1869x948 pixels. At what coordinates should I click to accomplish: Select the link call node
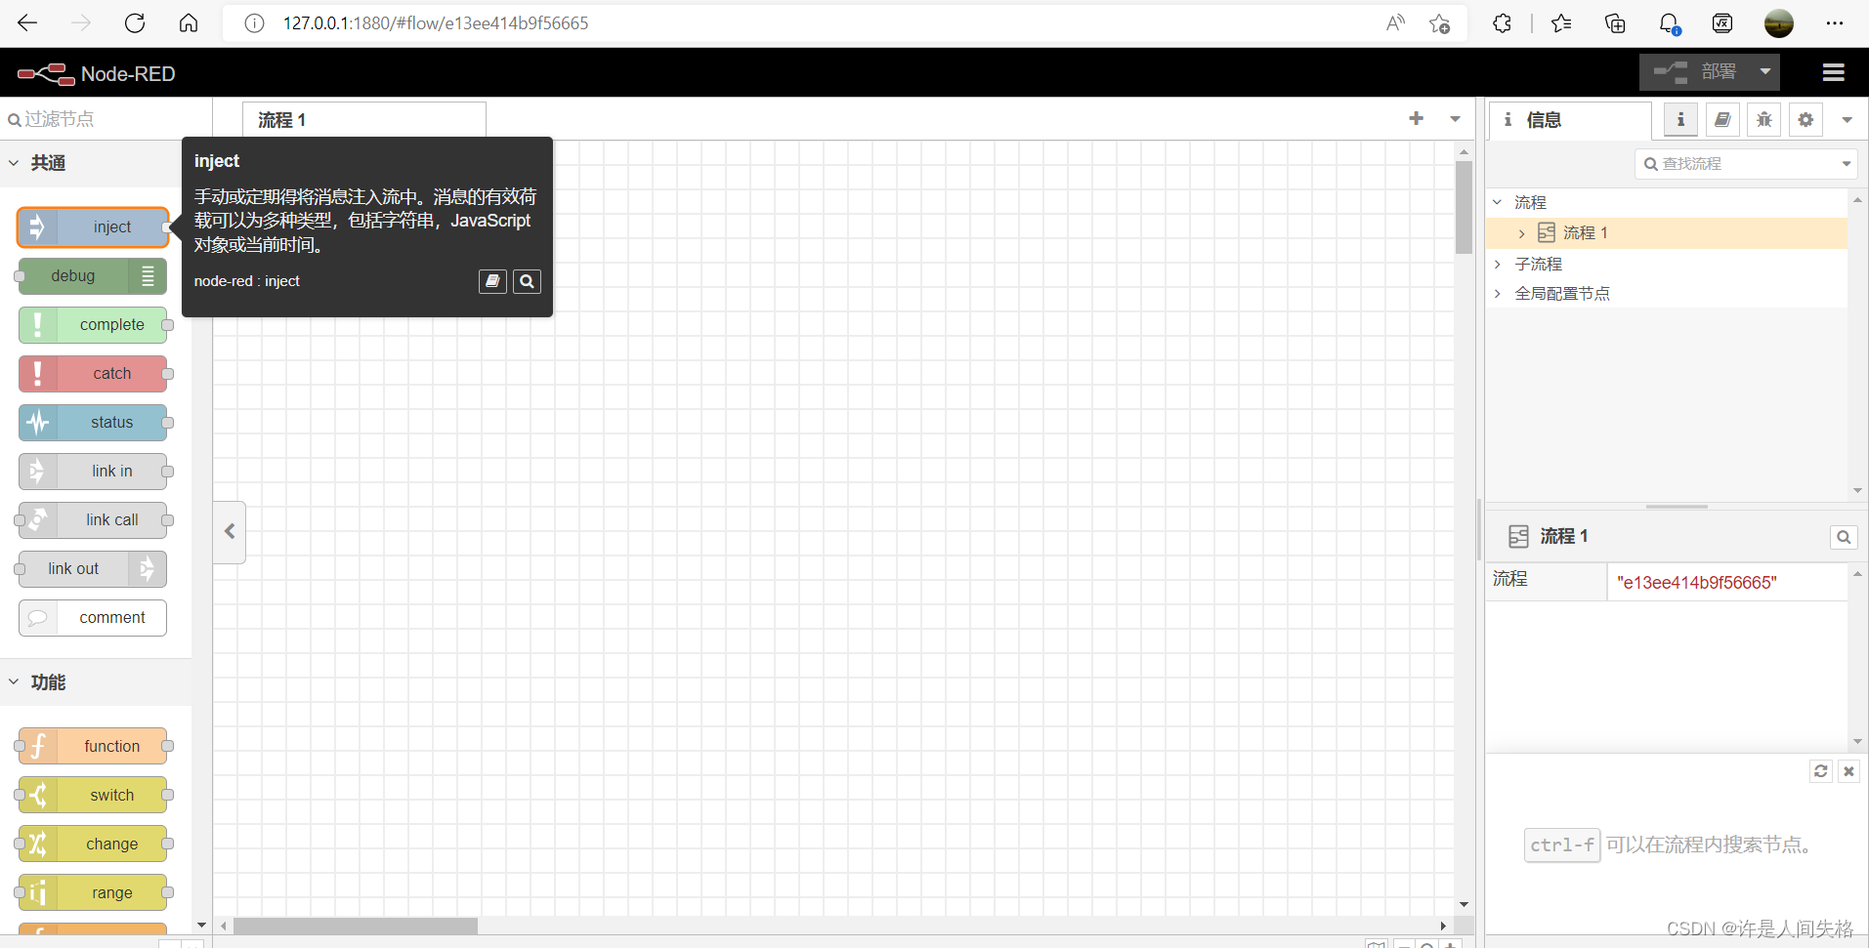[93, 520]
